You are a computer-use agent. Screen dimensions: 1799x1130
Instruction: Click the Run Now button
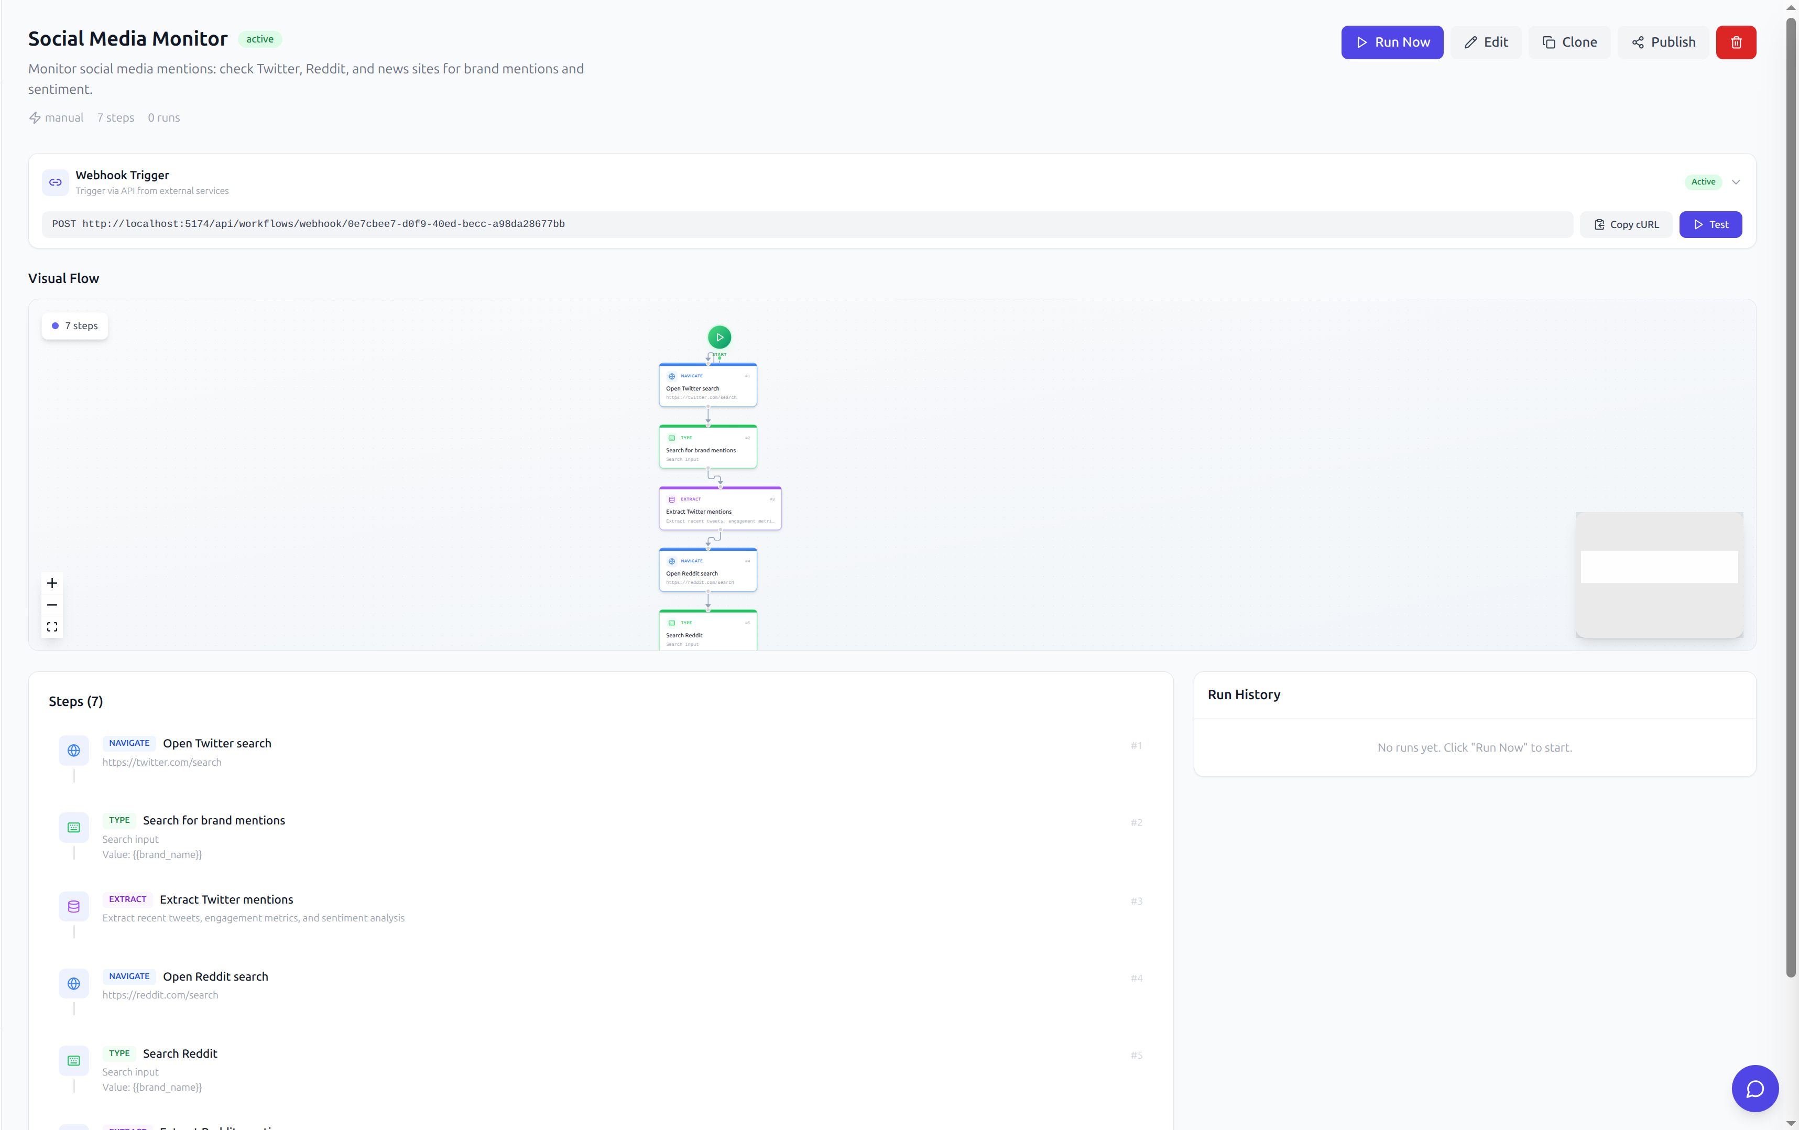pos(1392,42)
